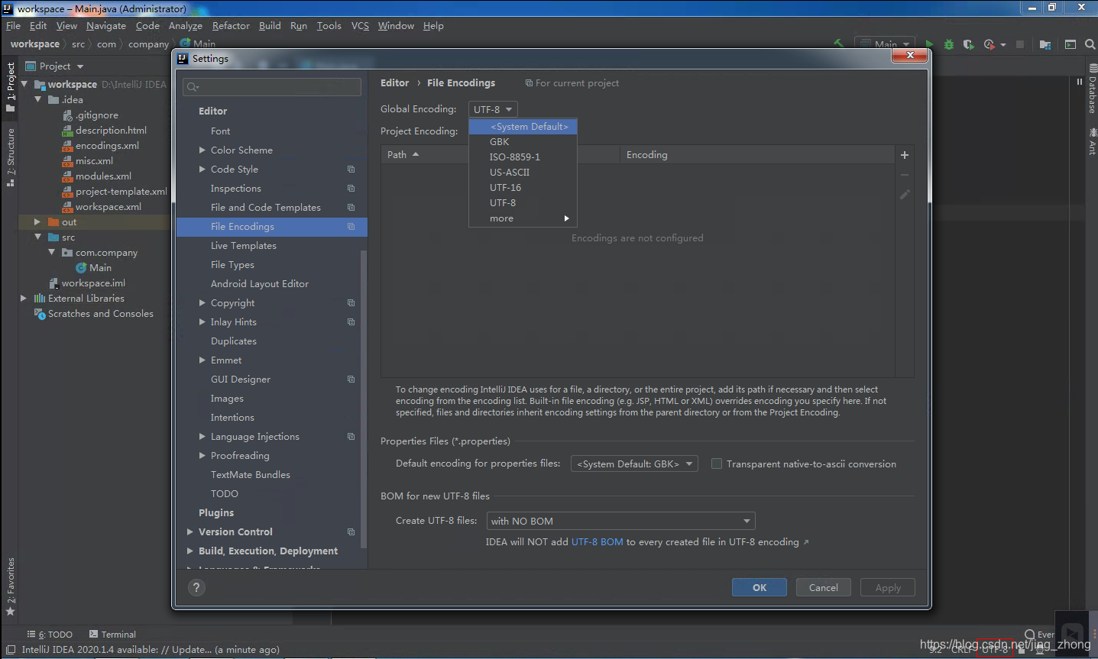This screenshot has width=1098, height=659.
Task: Toggle tool window bars icon in status bar
Action: (x=11, y=650)
